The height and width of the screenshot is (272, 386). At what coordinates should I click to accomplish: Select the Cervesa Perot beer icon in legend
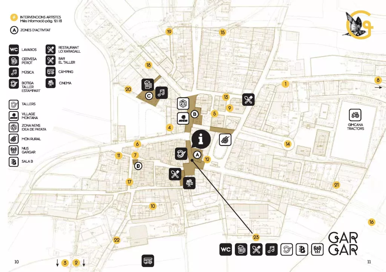(14, 61)
